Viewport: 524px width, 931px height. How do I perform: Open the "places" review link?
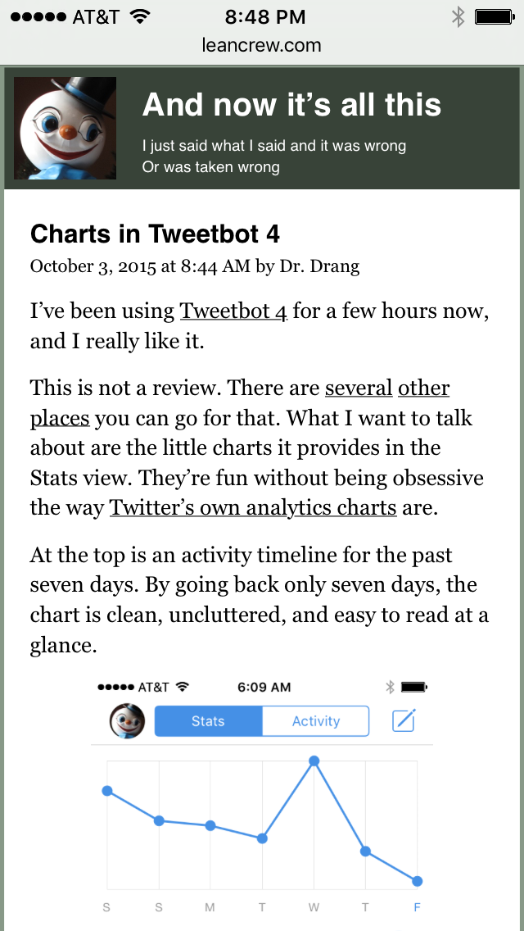[x=60, y=418]
